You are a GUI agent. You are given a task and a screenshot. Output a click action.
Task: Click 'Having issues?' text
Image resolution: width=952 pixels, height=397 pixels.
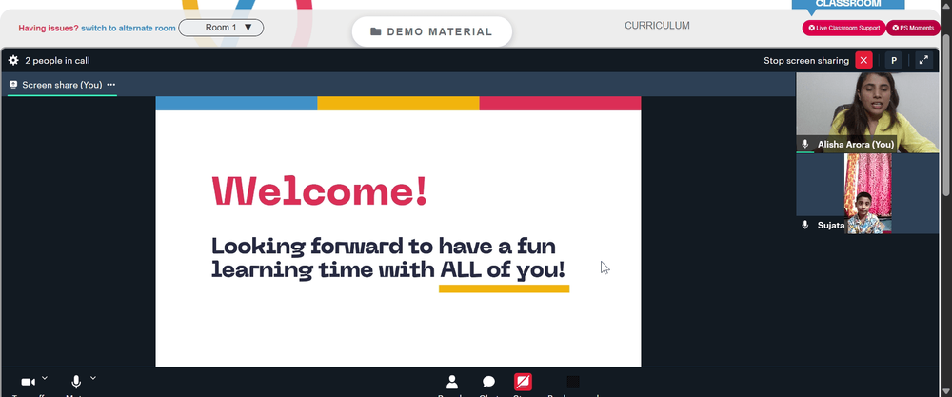click(49, 28)
